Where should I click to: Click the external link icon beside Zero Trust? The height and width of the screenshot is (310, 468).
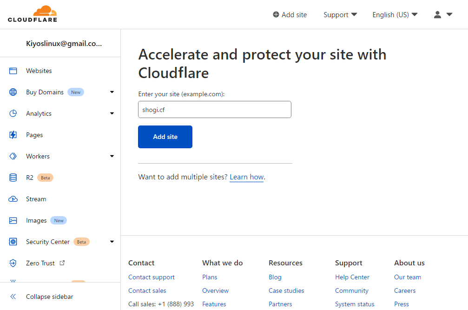[62, 263]
